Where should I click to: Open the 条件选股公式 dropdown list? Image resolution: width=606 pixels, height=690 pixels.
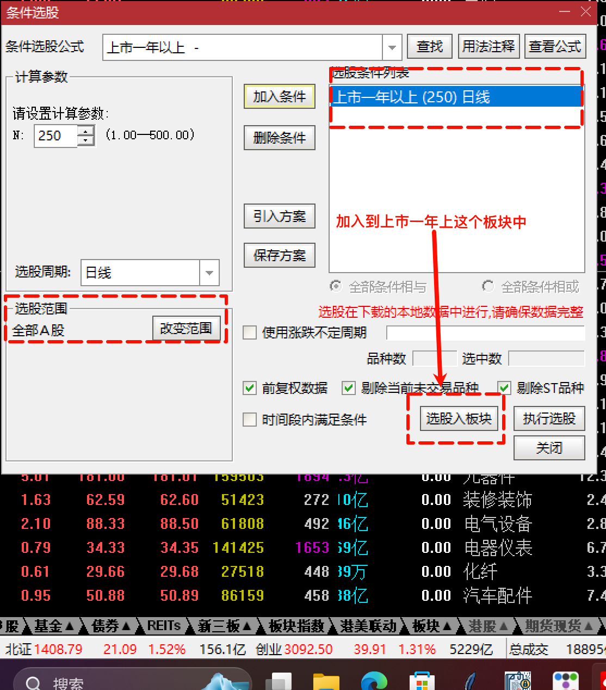tap(392, 47)
